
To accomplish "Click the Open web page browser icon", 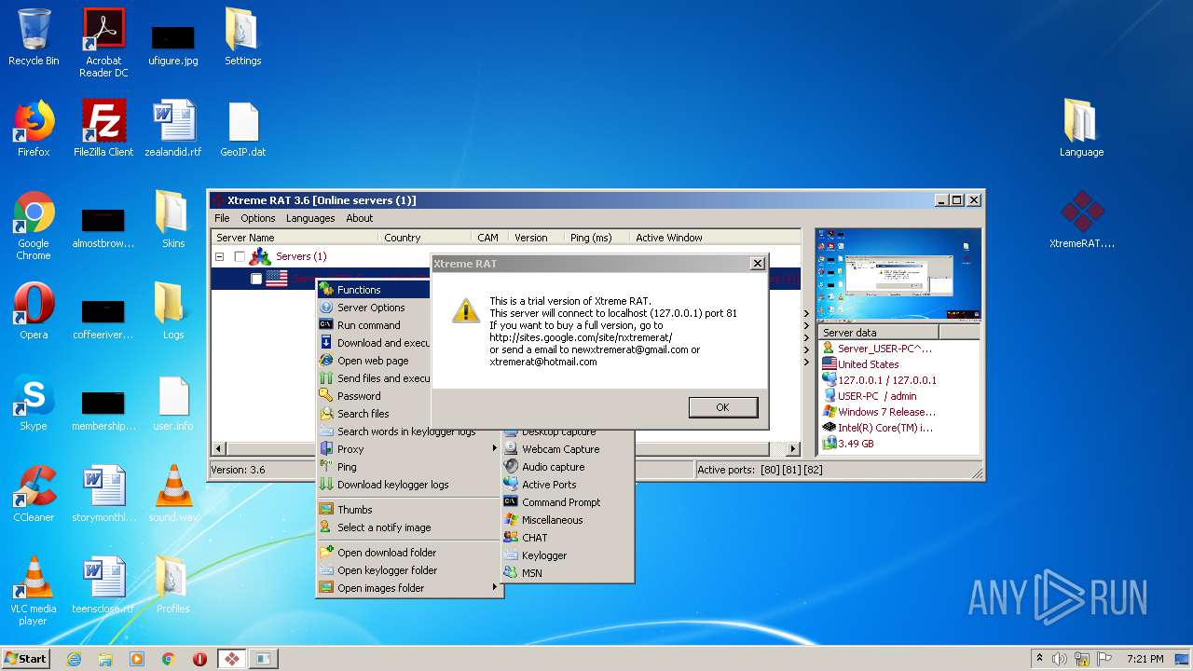I will (326, 361).
